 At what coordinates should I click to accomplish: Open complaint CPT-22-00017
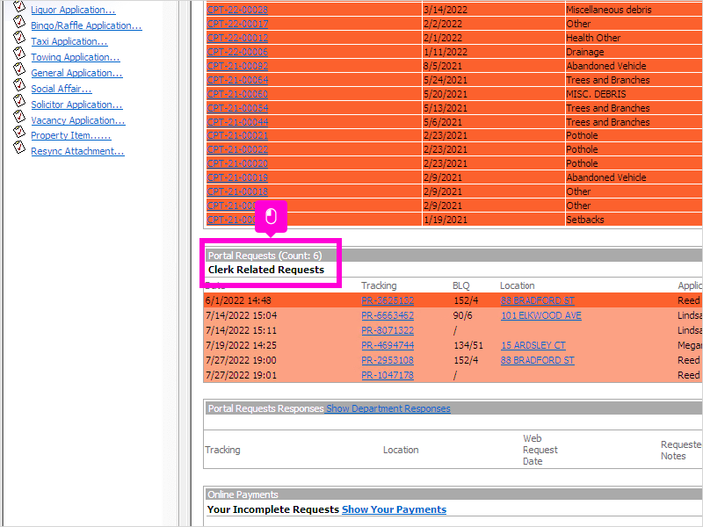click(x=237, y=24)
